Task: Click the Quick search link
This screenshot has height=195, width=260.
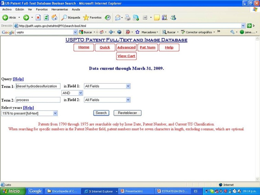Action: (x=105, y=47)
